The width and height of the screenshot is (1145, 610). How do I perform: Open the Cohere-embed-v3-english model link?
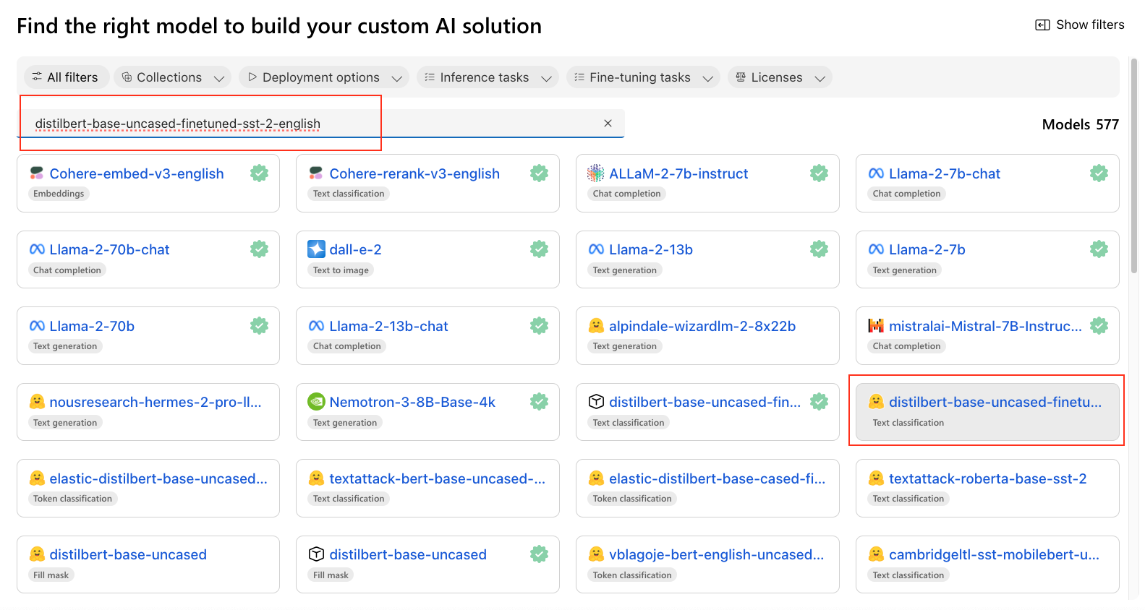pos(137,173)
